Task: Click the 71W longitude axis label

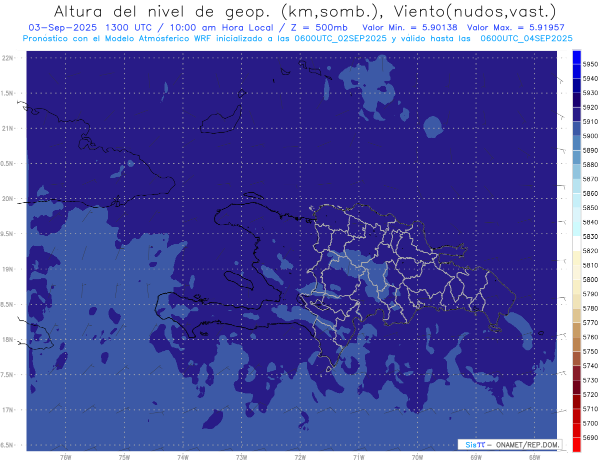Action: (x=358, y=457)
